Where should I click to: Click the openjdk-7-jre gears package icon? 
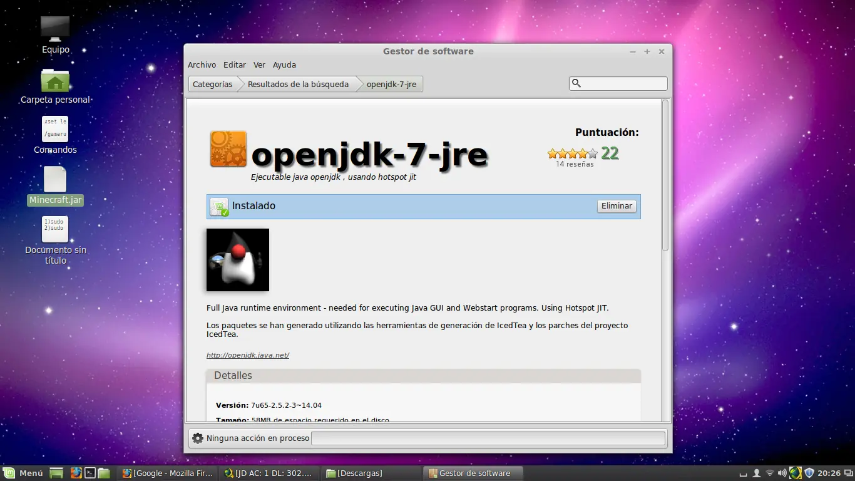228,148
